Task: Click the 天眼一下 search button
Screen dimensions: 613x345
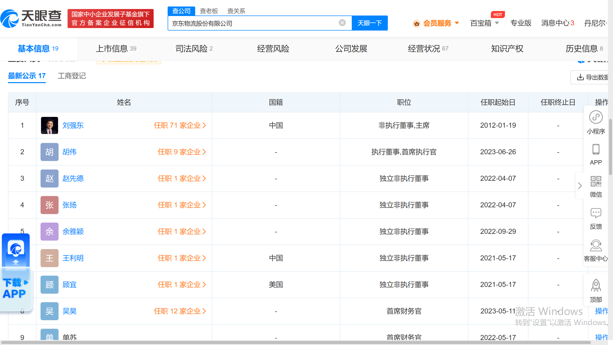Action: (370, 23)
